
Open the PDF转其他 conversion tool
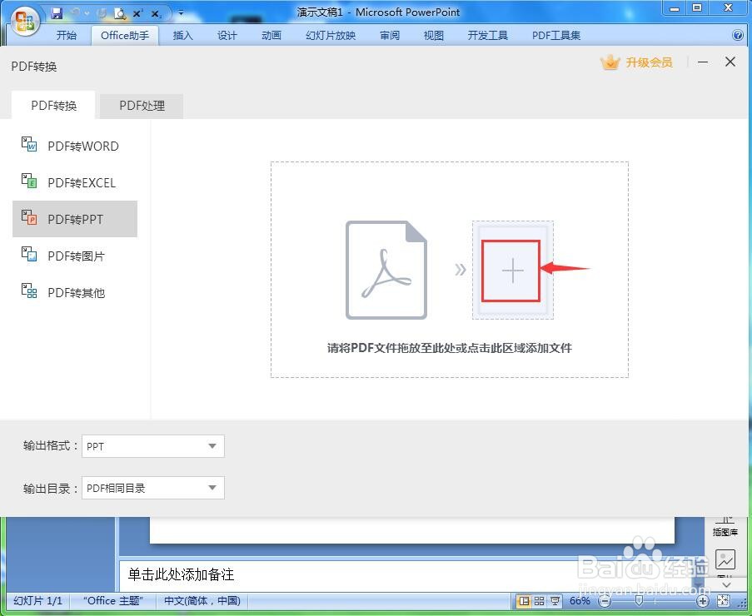(77, 292)
